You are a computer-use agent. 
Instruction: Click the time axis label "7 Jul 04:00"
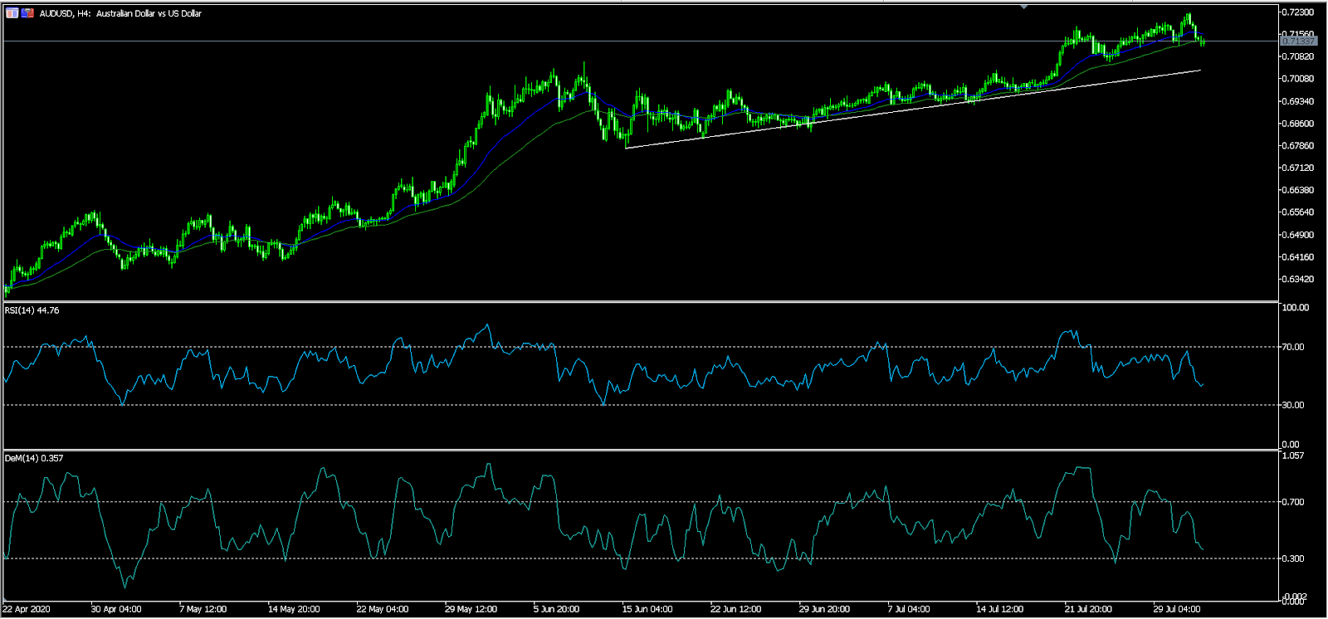(x=909, y=609)
